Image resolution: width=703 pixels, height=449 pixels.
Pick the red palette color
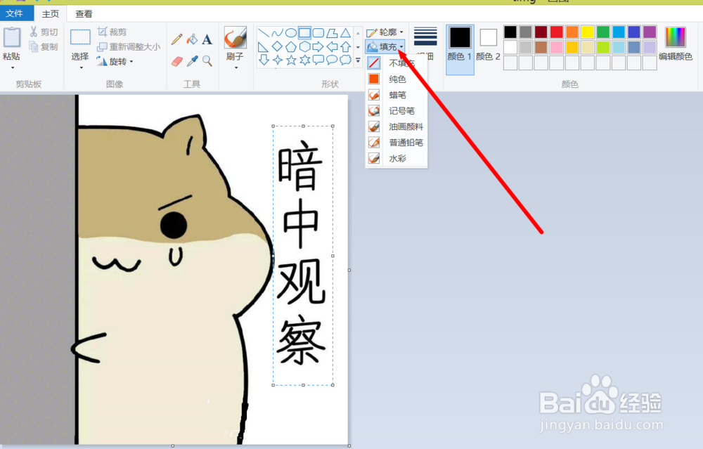[x=556, y=32]
